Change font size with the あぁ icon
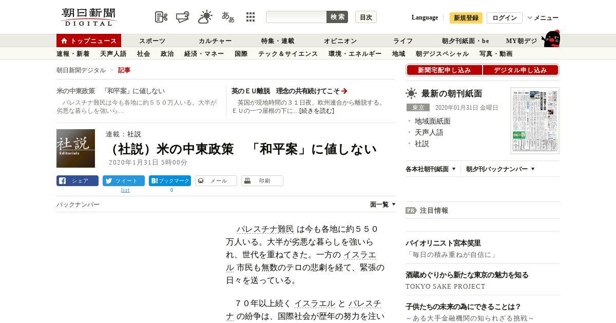616x323 pixels. (x=228, y=17)
